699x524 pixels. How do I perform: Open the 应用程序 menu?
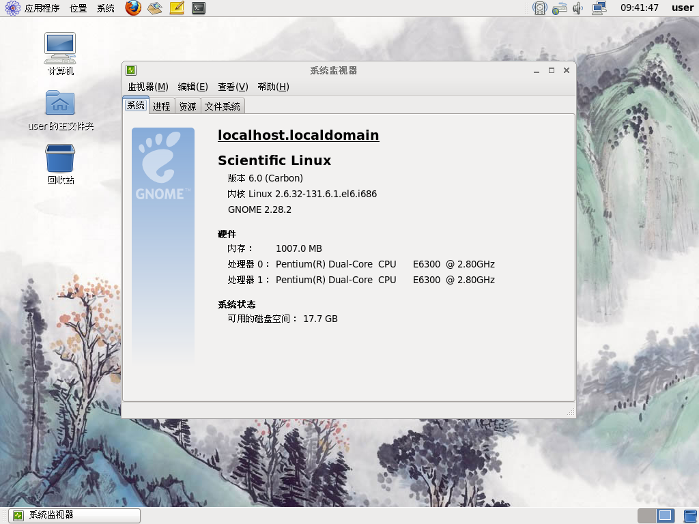click(42, 8)
